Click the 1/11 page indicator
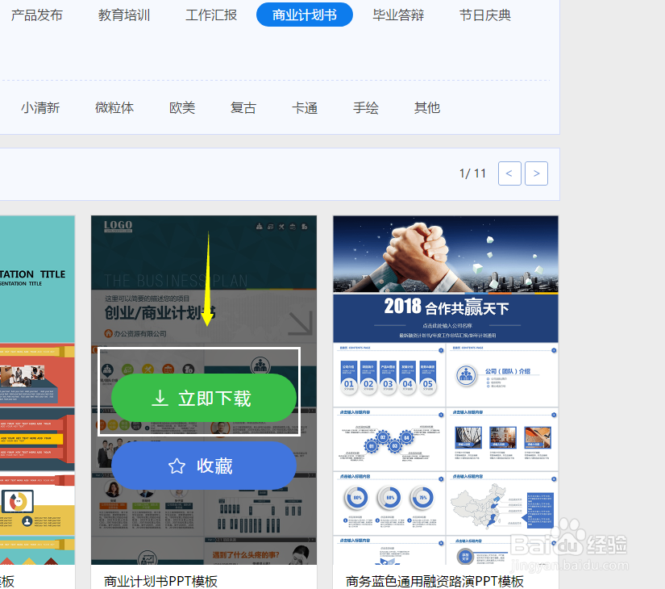Screen dimensions: 665x589 point(472,173)
